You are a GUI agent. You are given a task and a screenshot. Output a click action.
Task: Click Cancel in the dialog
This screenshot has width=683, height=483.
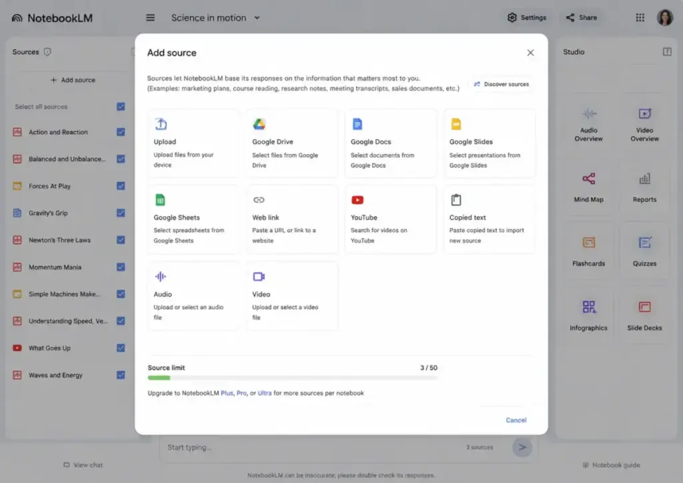coord(516,420)
